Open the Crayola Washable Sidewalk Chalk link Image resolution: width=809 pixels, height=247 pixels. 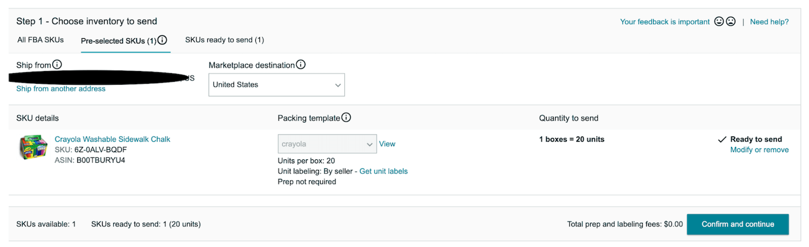click(x=112, y=139)
